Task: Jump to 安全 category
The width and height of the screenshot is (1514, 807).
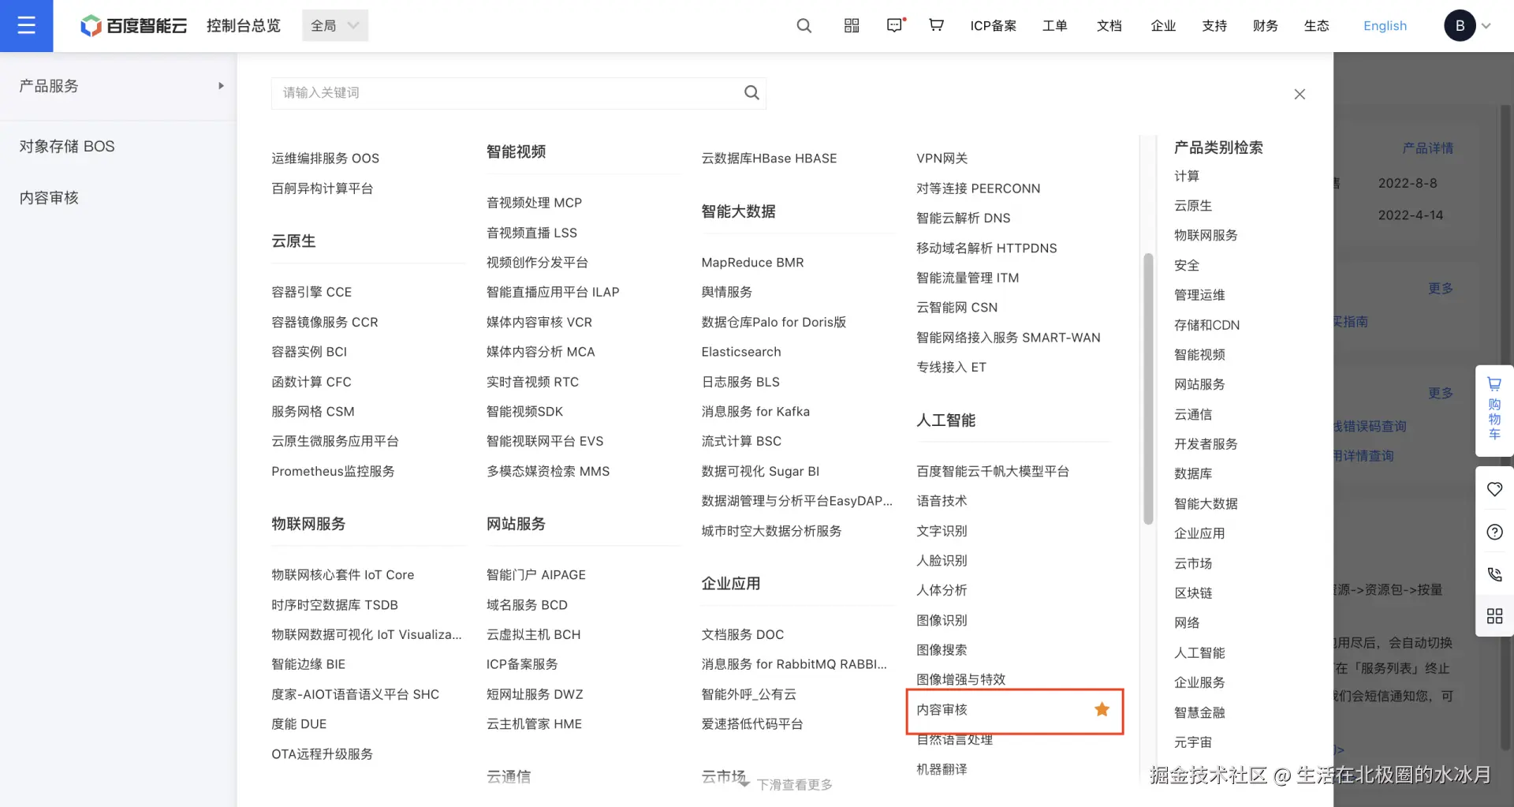Action: coord(1186,265)
